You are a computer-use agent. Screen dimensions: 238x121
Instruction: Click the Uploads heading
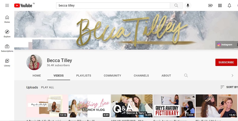32,87
